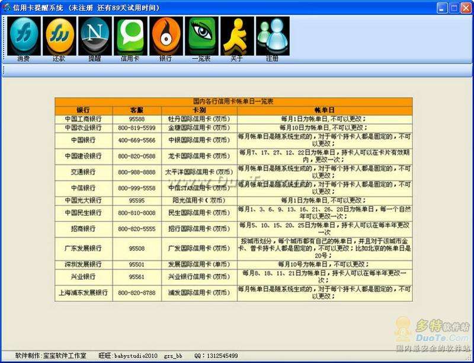474x363 pixels.
Task: Click the service number 95595
Action: 137,201
